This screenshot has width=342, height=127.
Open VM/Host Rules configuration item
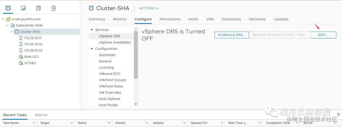coord(111,87)
